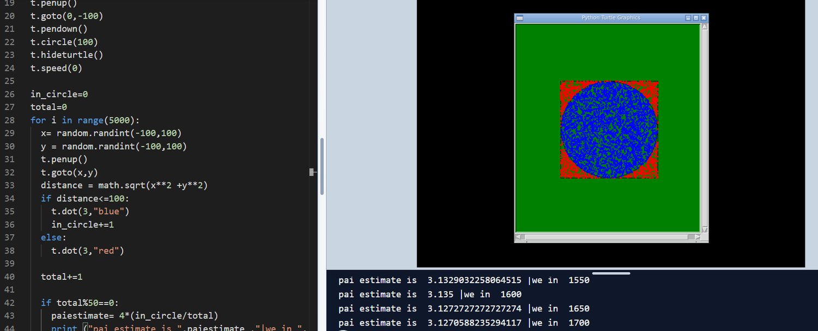Maximize the Python Turtle Graphics window
818x331 pixels.
(696, 18)
